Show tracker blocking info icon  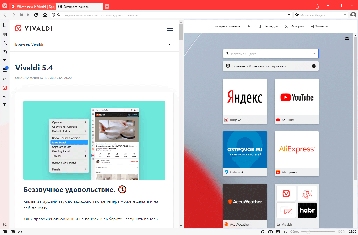[314, 66]
